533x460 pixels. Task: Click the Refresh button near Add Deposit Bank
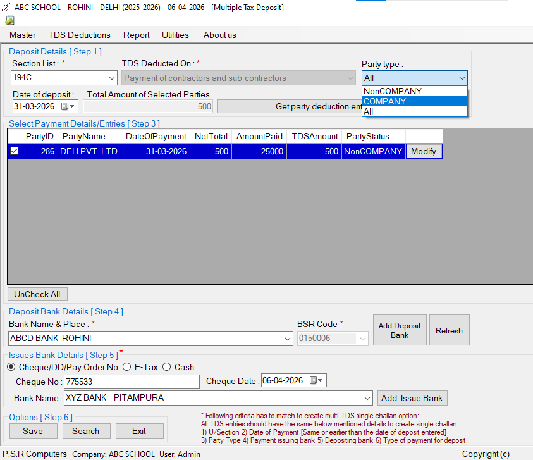(449, 330)
